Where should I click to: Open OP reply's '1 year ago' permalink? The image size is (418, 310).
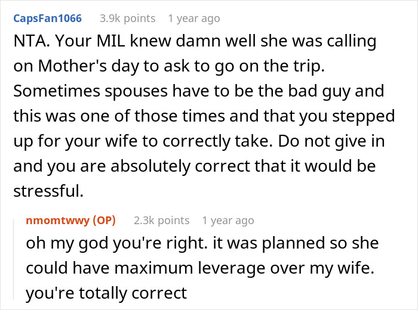coord(228,221)
